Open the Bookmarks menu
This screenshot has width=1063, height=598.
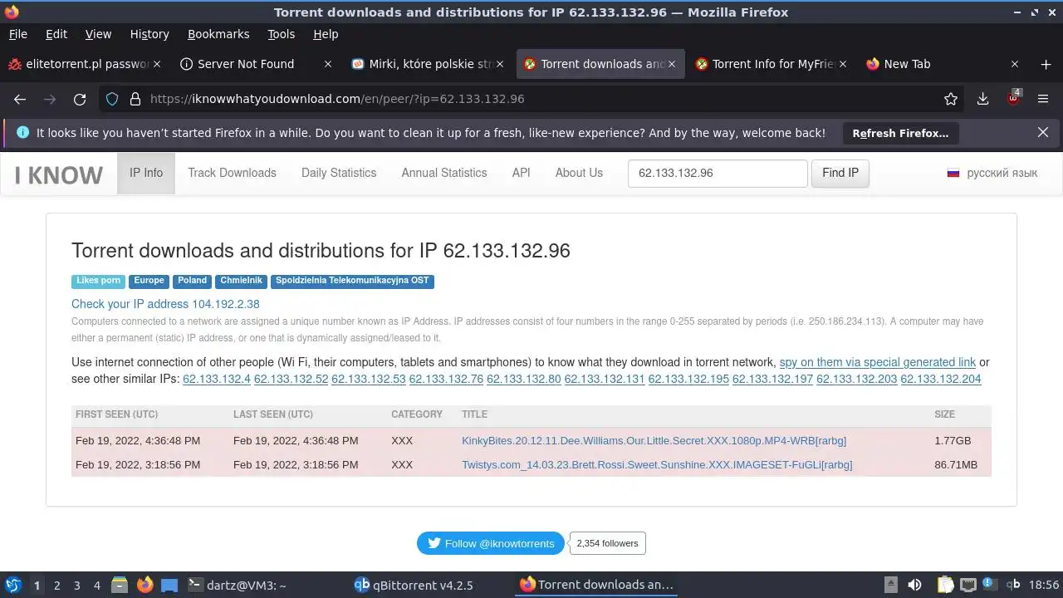(x=218, y=34)
